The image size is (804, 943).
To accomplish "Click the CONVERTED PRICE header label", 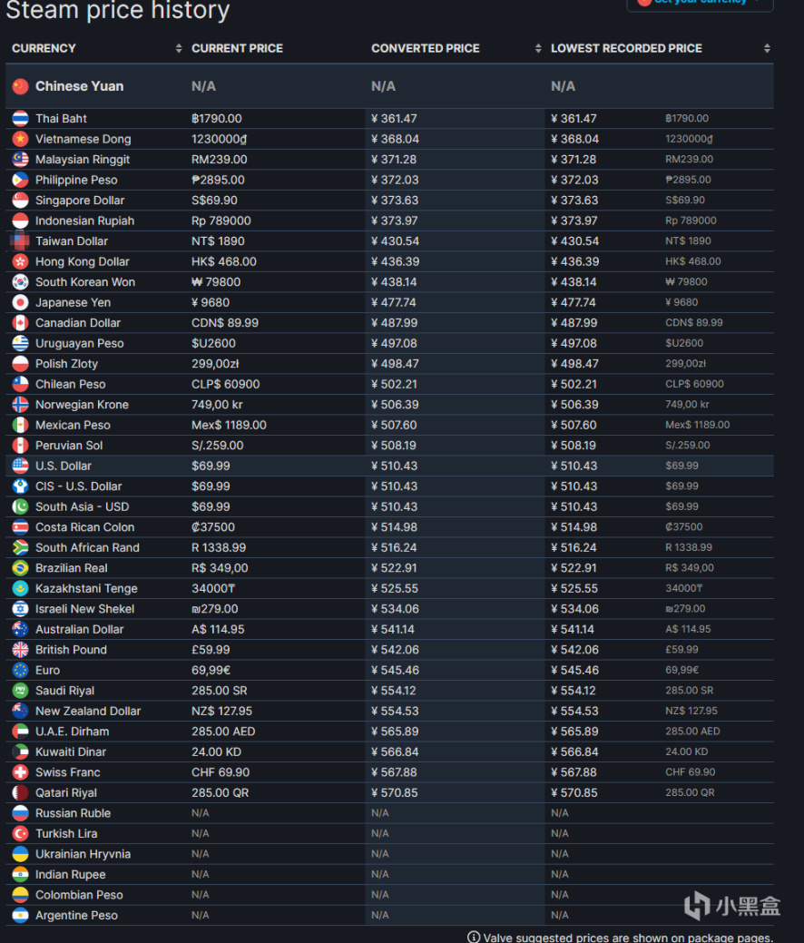I will [x=426, y=49].
